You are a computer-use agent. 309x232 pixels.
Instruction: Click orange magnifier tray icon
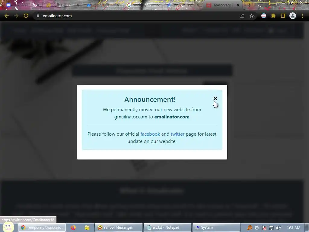pyautogui.click(x=250, y=228)
